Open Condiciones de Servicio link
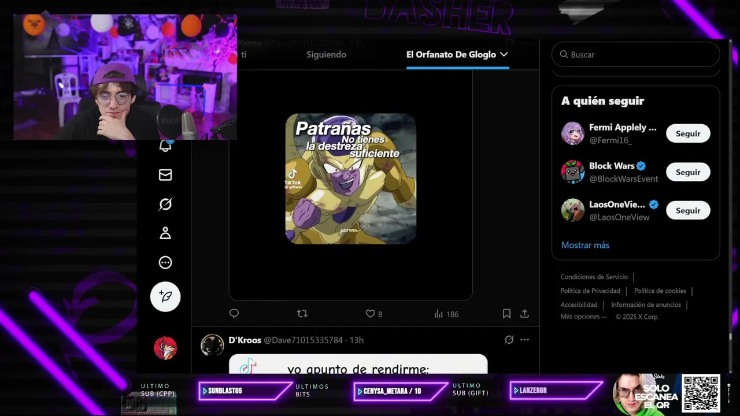 pos(594,277)
